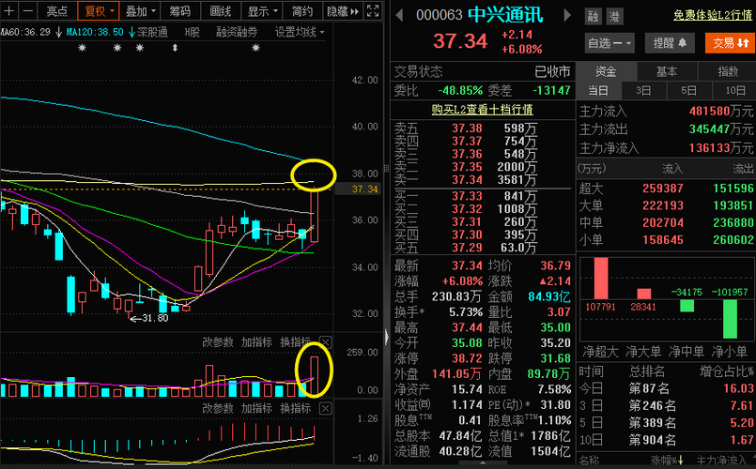This screenshot has width=756, height=469.
Task: Click 提醒 alert bell button
Action: (670, 43)
